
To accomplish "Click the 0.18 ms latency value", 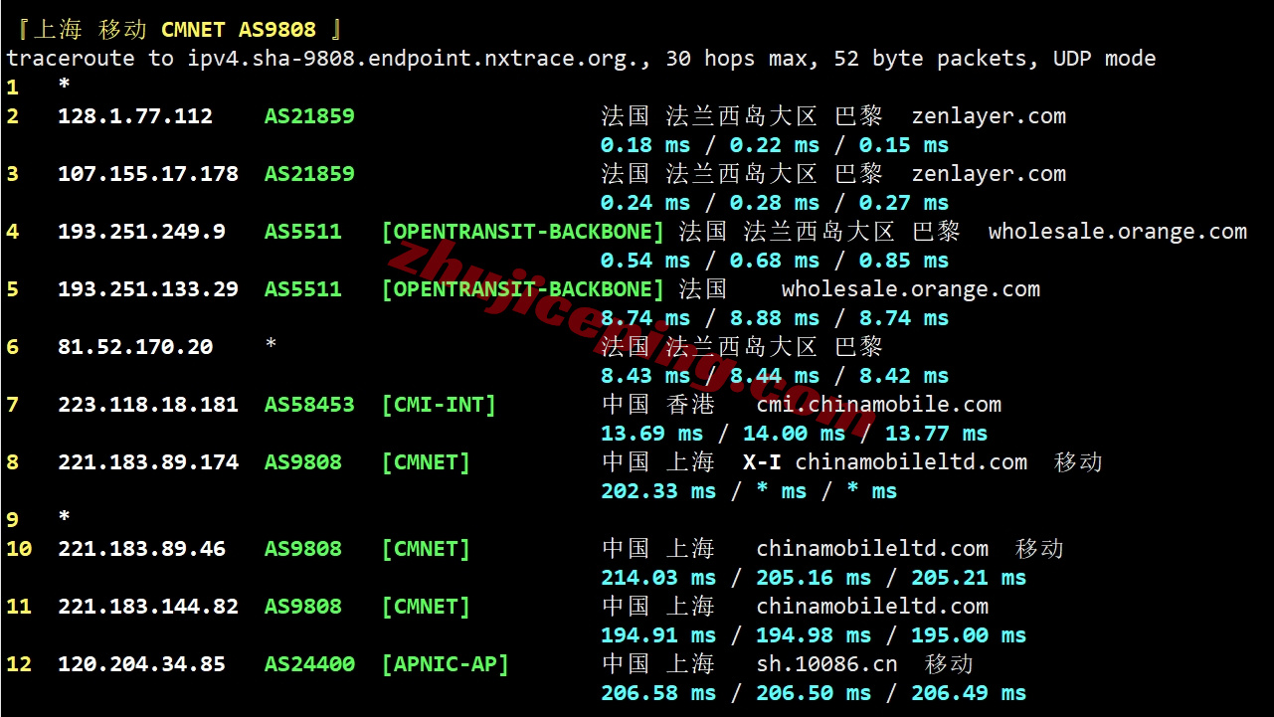I will 645,145.
